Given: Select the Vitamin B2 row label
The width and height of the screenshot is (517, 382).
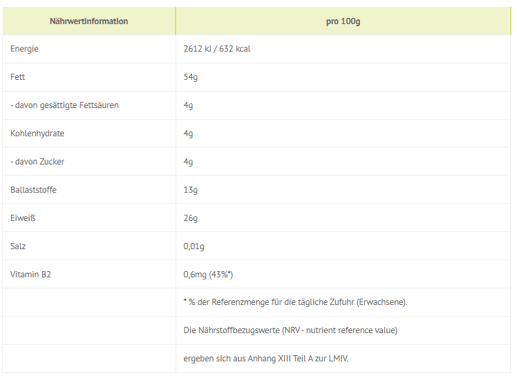Looking at the screenshot, I should click(31, 274).
